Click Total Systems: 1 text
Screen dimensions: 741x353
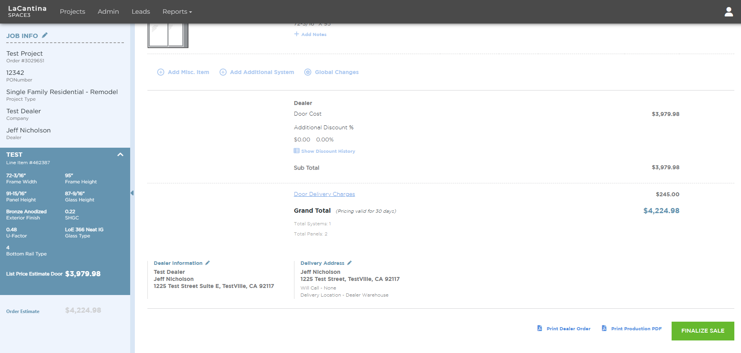click(312, 224)
